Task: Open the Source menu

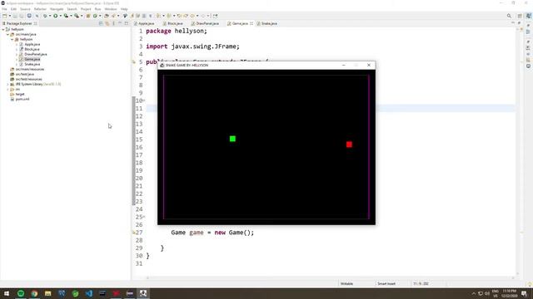Action: click(x=25, y=9)
